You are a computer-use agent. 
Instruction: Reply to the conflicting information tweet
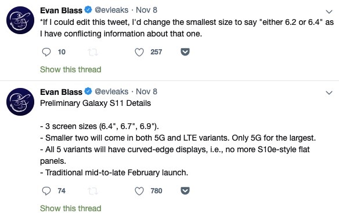click(46, 52)
